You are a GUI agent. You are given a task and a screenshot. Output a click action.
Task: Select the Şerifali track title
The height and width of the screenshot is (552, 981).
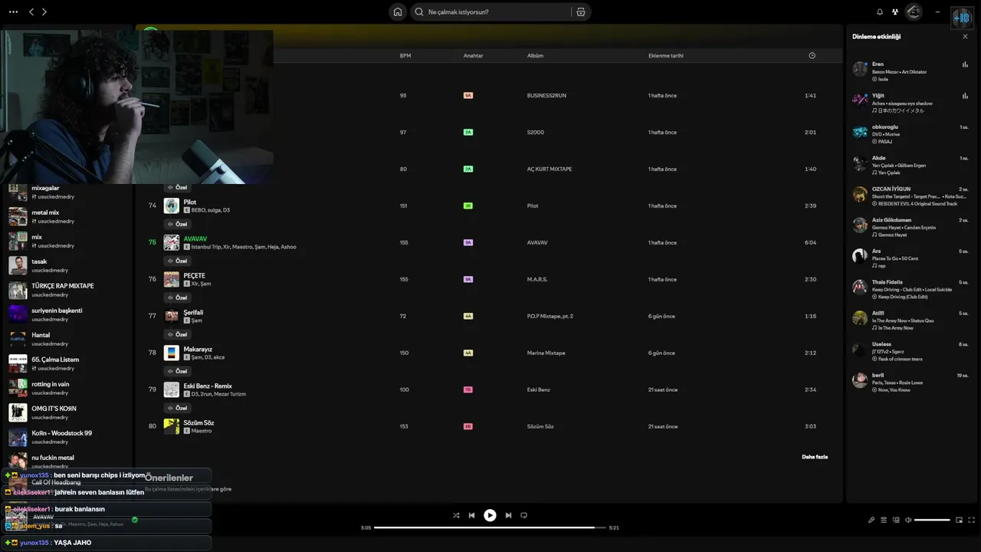coord(193,312)
